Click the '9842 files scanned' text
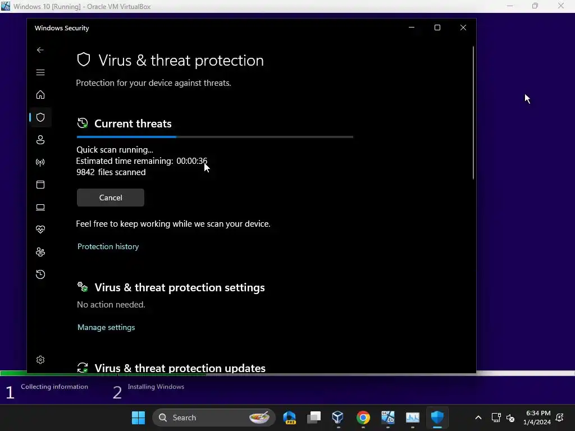Viewport: 575px width, 431px height. tap(111, 172)
